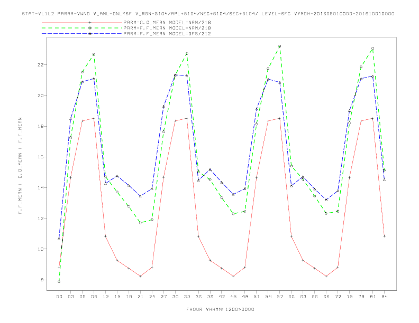The height and width of the screenshot is (323, 419).
Task: Click the x-axis tick label 03
Action: [70, 297]
